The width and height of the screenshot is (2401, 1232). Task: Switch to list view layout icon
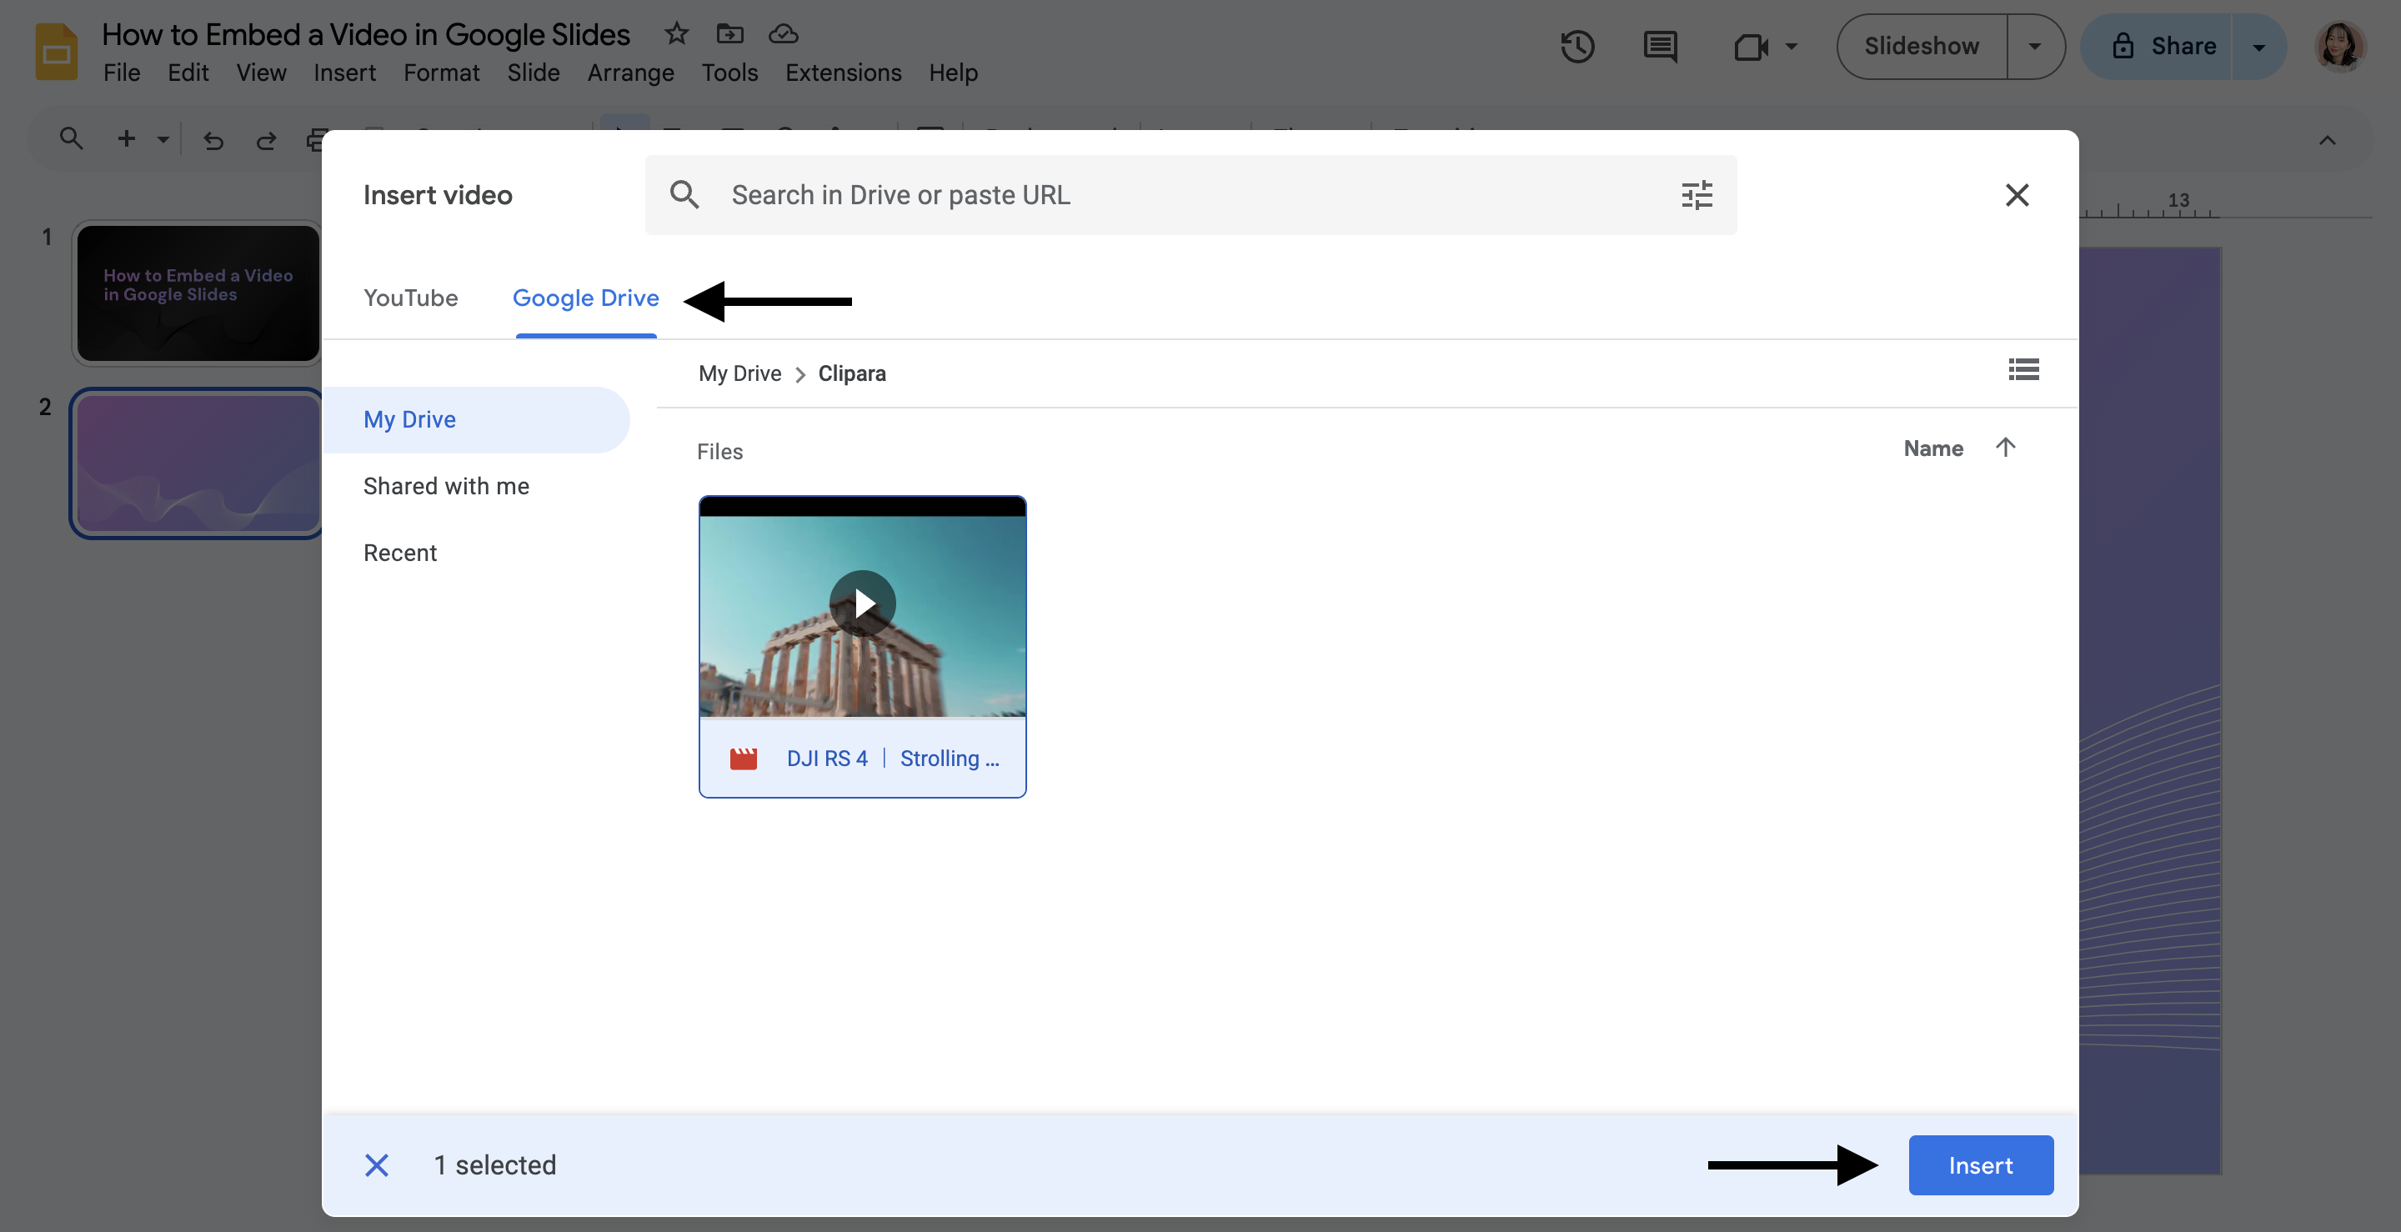pos(2023,370)
